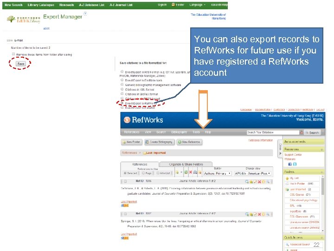Add Reference 1 of 2 to My List
The width and height of the screenshot is (334, 251).
coord(251,182)
